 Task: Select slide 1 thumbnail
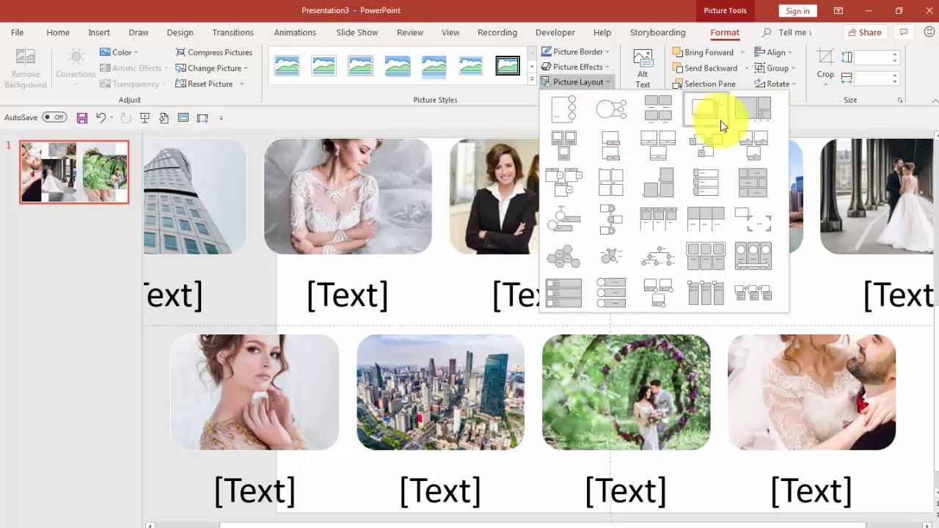tap(74, 172)
